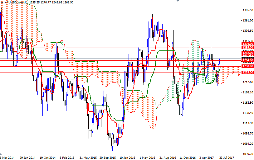Viewport: 254px width, 160px height.
Task: Select the 1235.00 price level tag
Action: (x=248, y=73)
